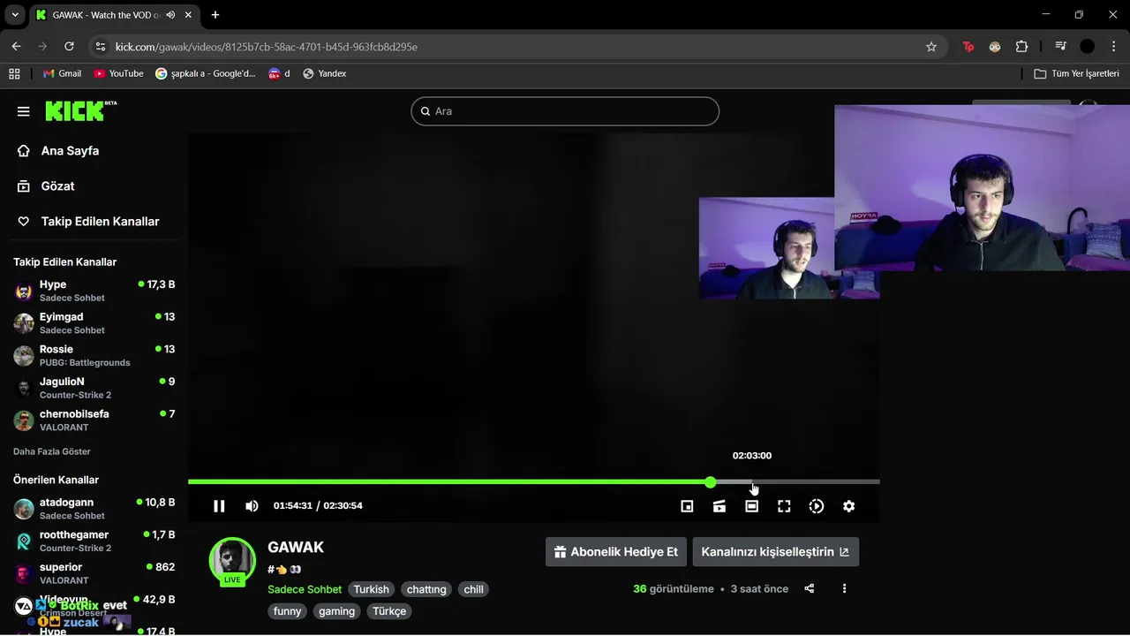Bookmark this page with the star
This screenshot has width=1130, height=636.
coord(931,47)
